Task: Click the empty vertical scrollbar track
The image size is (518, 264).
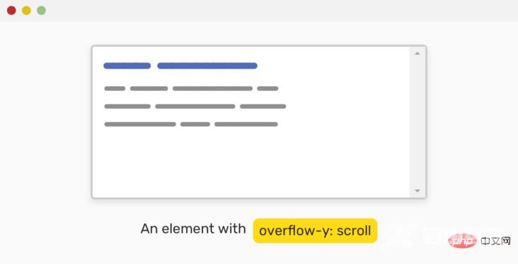Action: [418, 122]
